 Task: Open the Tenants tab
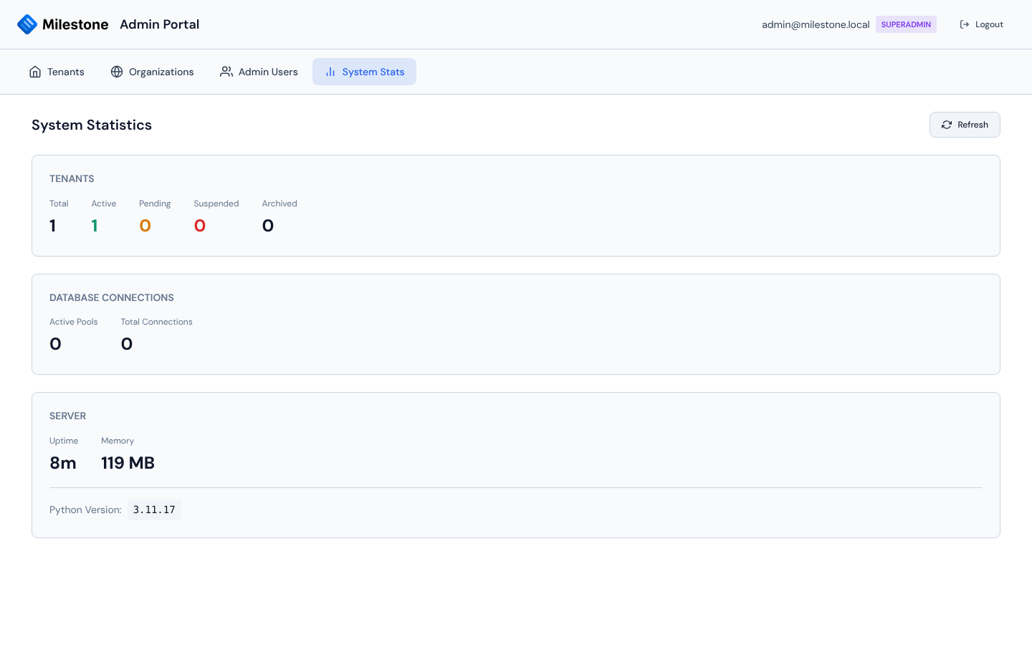click(x=57, y=72)
